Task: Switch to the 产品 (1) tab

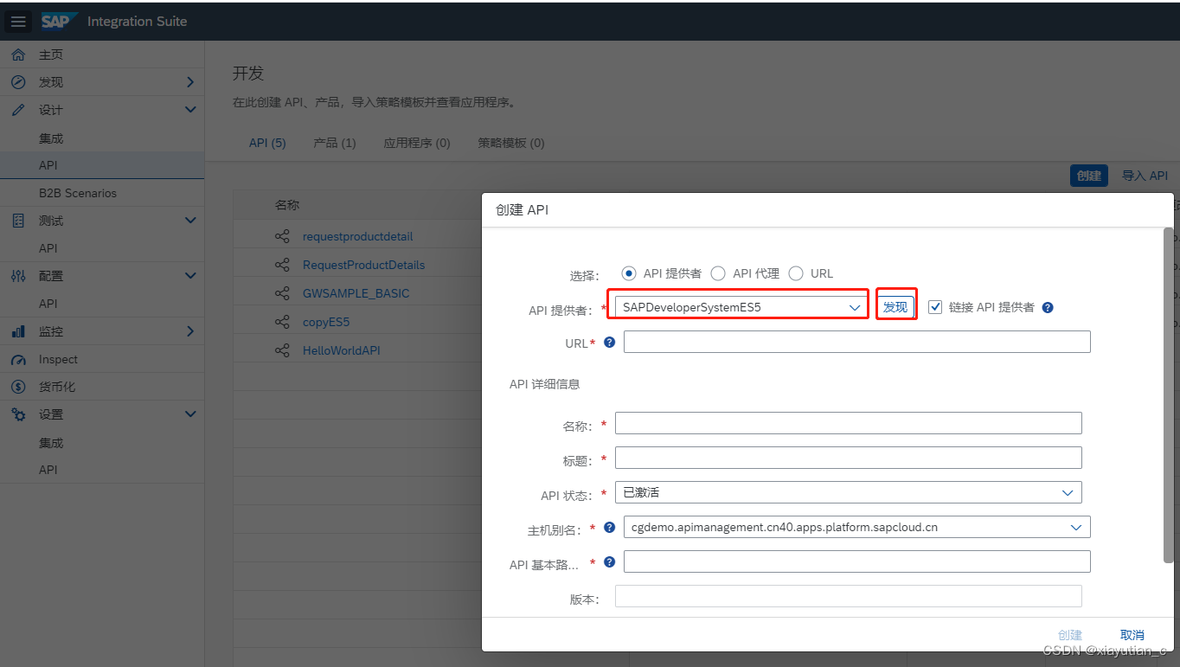Action: (x=335, y=143)
